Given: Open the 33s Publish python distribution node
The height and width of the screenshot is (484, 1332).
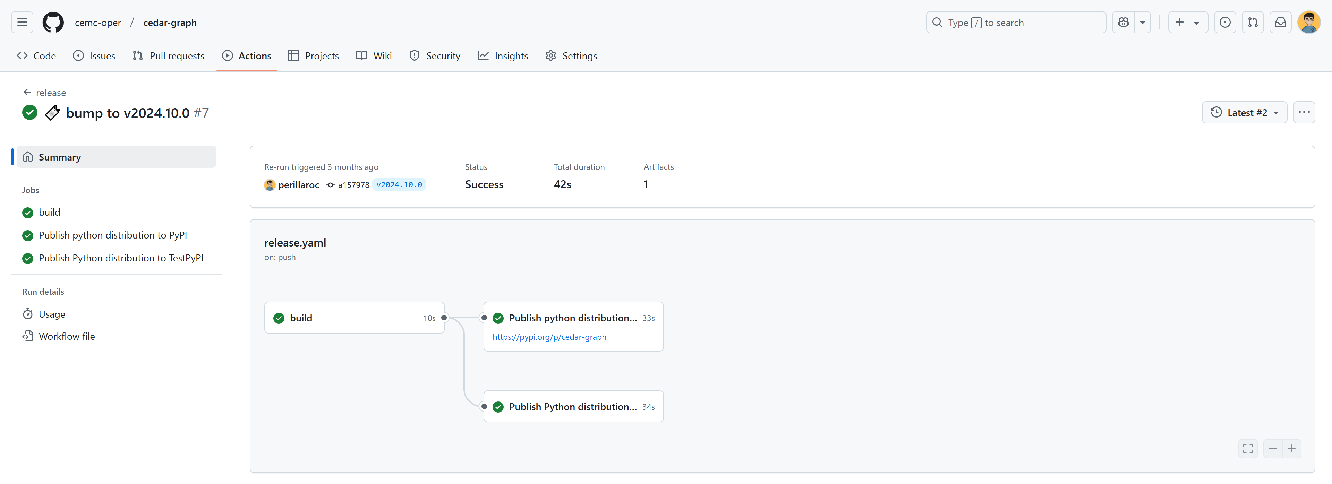Looking at the screenshot, I should tap(573, 327).
